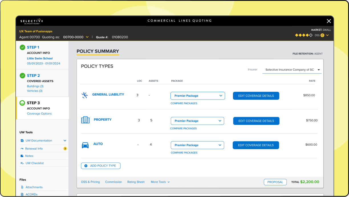Open the Premier Package dropdown for General Liability
The height and width of the screenshot is (197, 349).
tap(198, 96)
